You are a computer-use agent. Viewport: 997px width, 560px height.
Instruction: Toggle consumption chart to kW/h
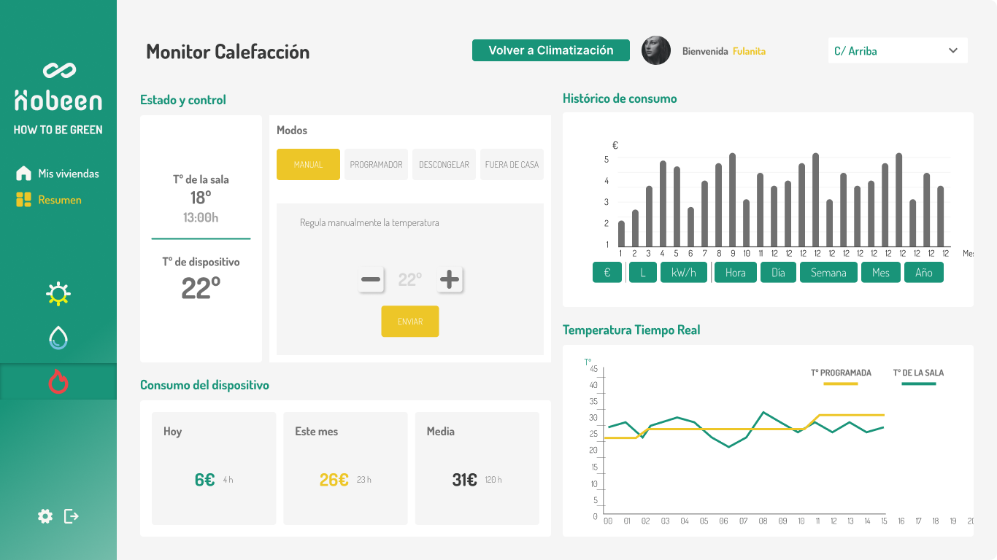pos(684,273)
